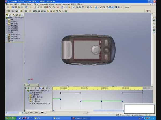
Task: Expand the 注解 annotations tree node
Action: point(7,20)
